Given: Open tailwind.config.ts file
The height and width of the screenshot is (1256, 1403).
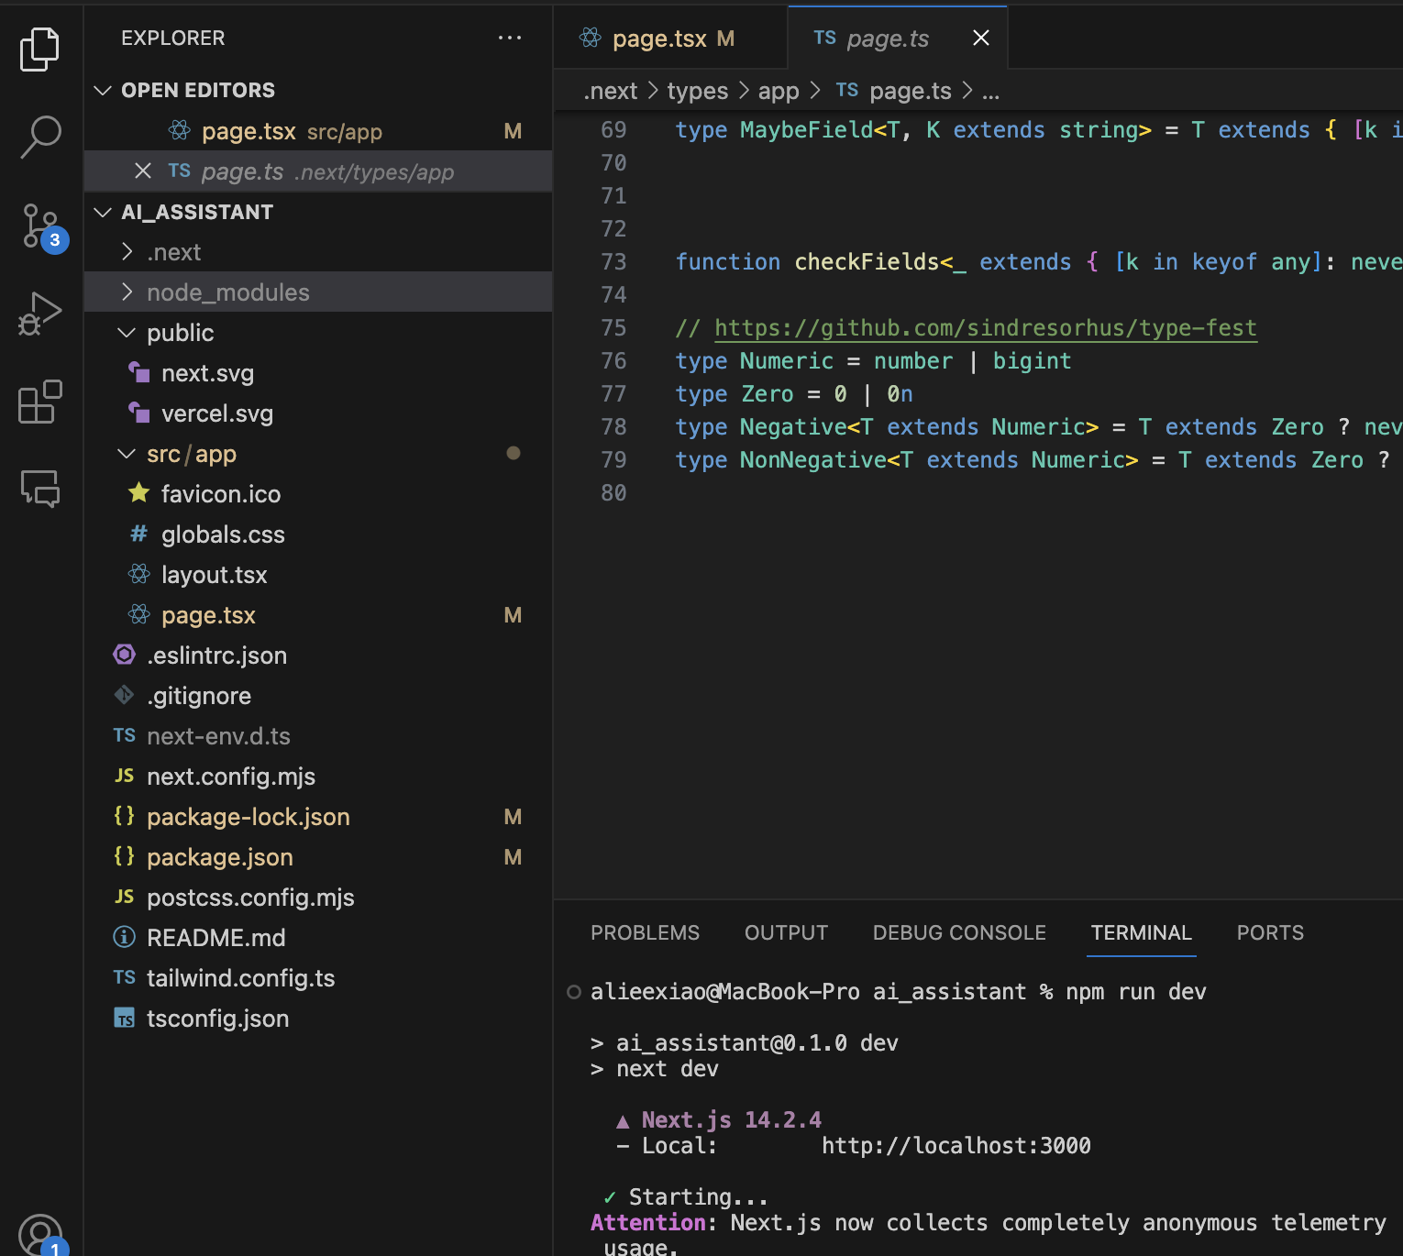Looking at the screenshot, I should point(318,978).
